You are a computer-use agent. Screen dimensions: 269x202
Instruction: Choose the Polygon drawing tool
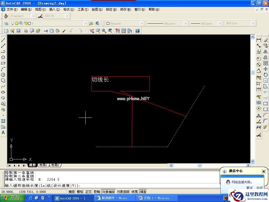(3, 57)
